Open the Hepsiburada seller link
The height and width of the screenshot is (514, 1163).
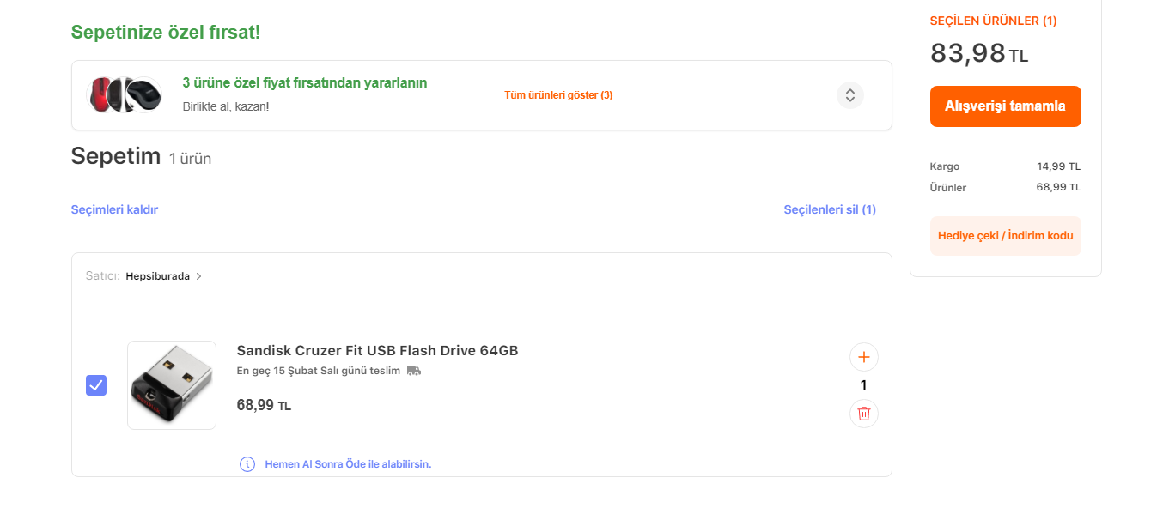157,276
